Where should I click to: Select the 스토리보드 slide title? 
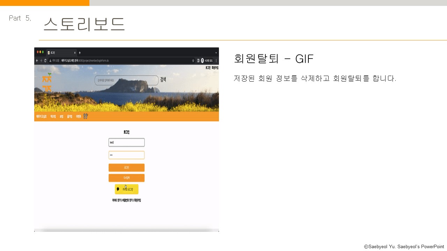[x=84, y=24]
